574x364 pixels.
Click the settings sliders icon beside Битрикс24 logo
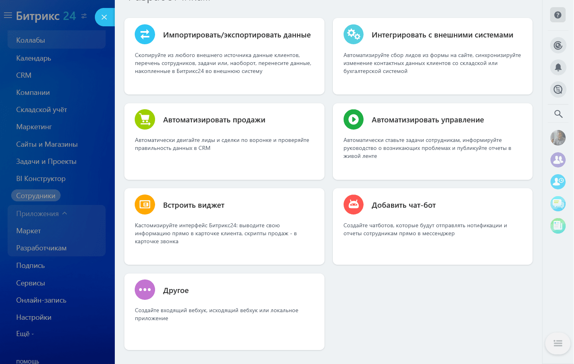point(84,17)
